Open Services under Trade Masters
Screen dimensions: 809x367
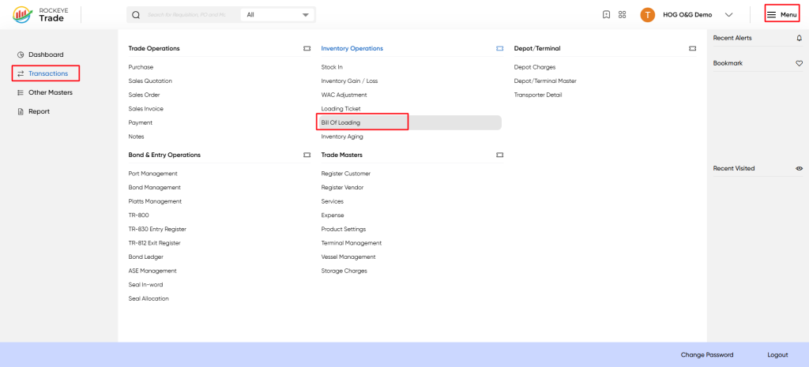click(333, 201)
